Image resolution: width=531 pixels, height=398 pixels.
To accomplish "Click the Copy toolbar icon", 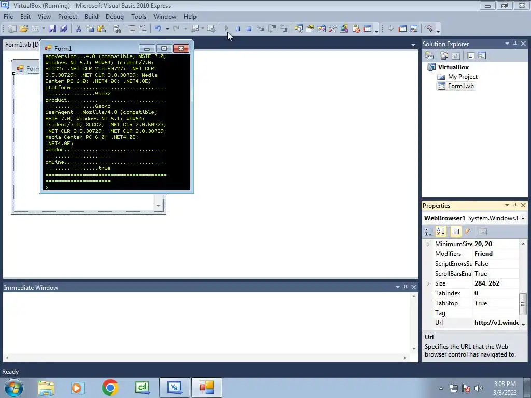I will pyautogui.click(x=90, y=29).
